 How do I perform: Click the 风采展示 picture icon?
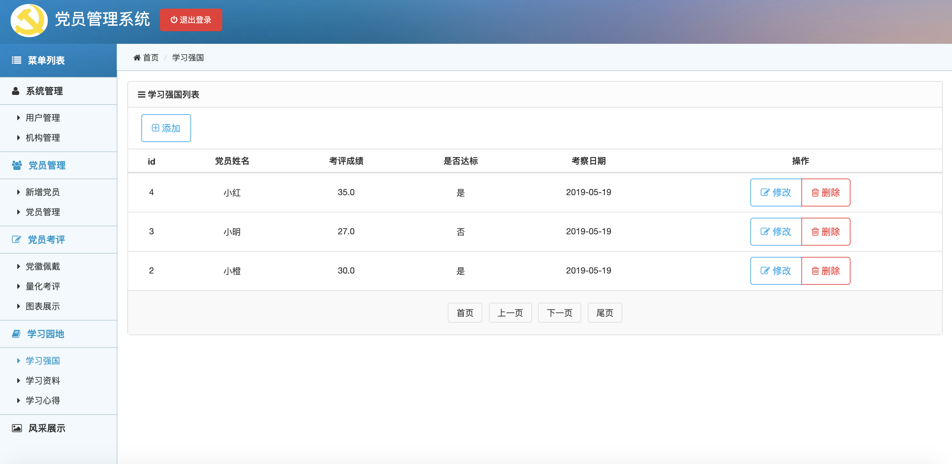point(17,428)
